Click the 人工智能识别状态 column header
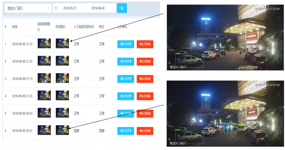285x150 pixels. tap(83, 27)
